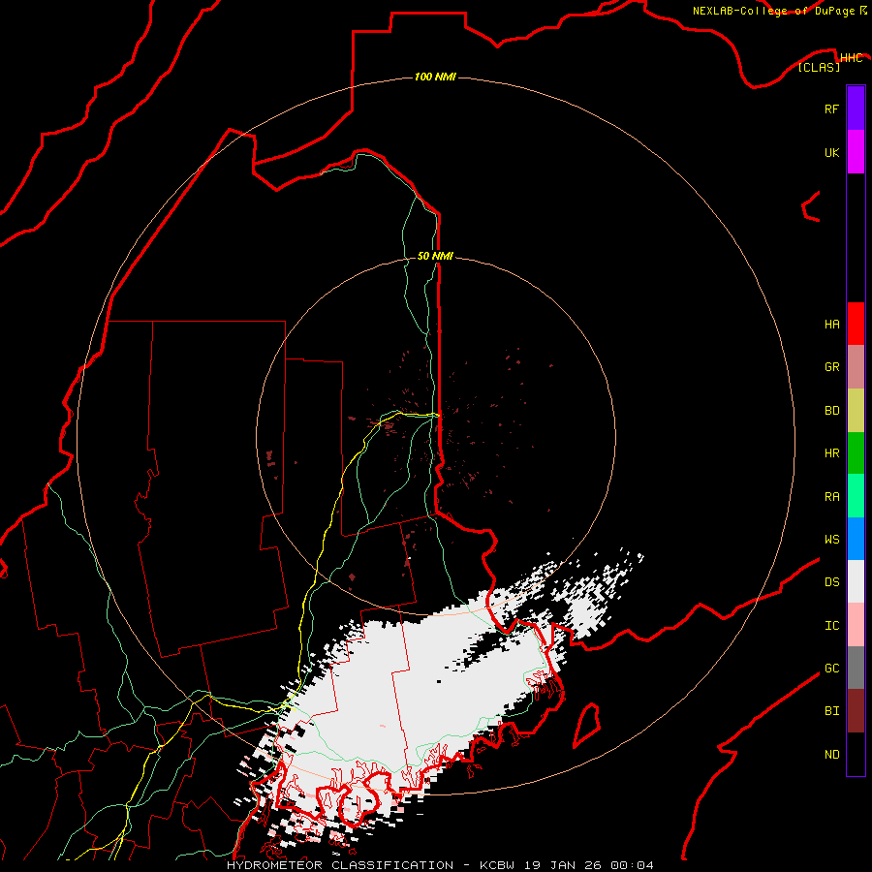Click the HR legend label
Viewport: 872px width, 872px height.
tap(831, 453)
